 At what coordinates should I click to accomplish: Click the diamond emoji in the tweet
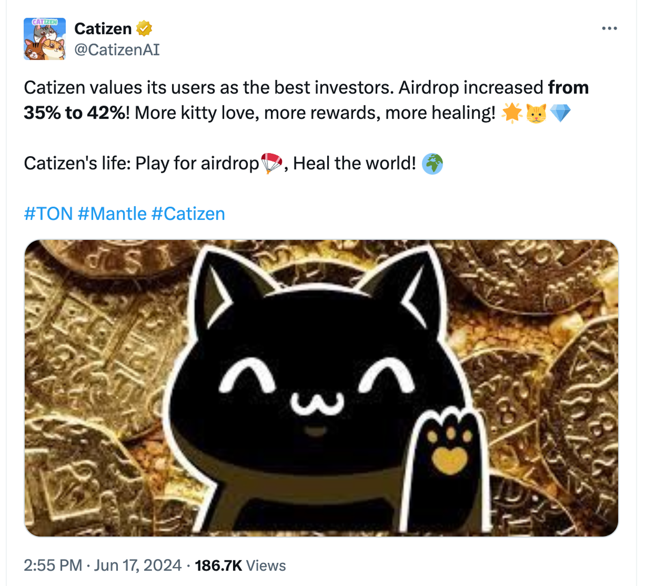[x=560, y=113]
